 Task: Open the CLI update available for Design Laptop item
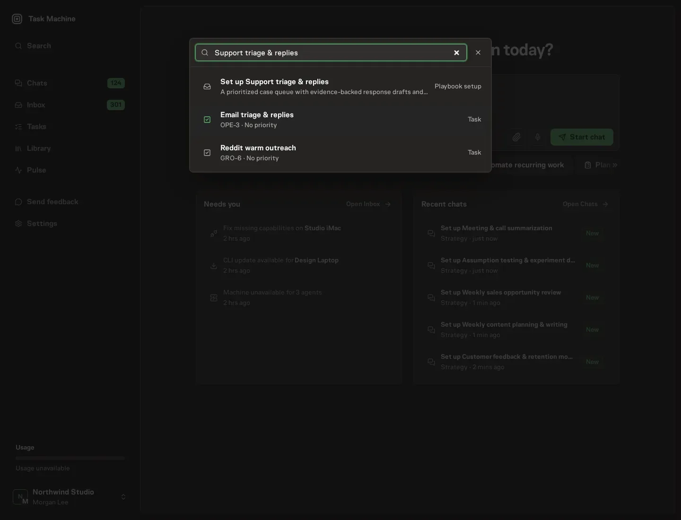pyautogui.click(x=299, y=266)
